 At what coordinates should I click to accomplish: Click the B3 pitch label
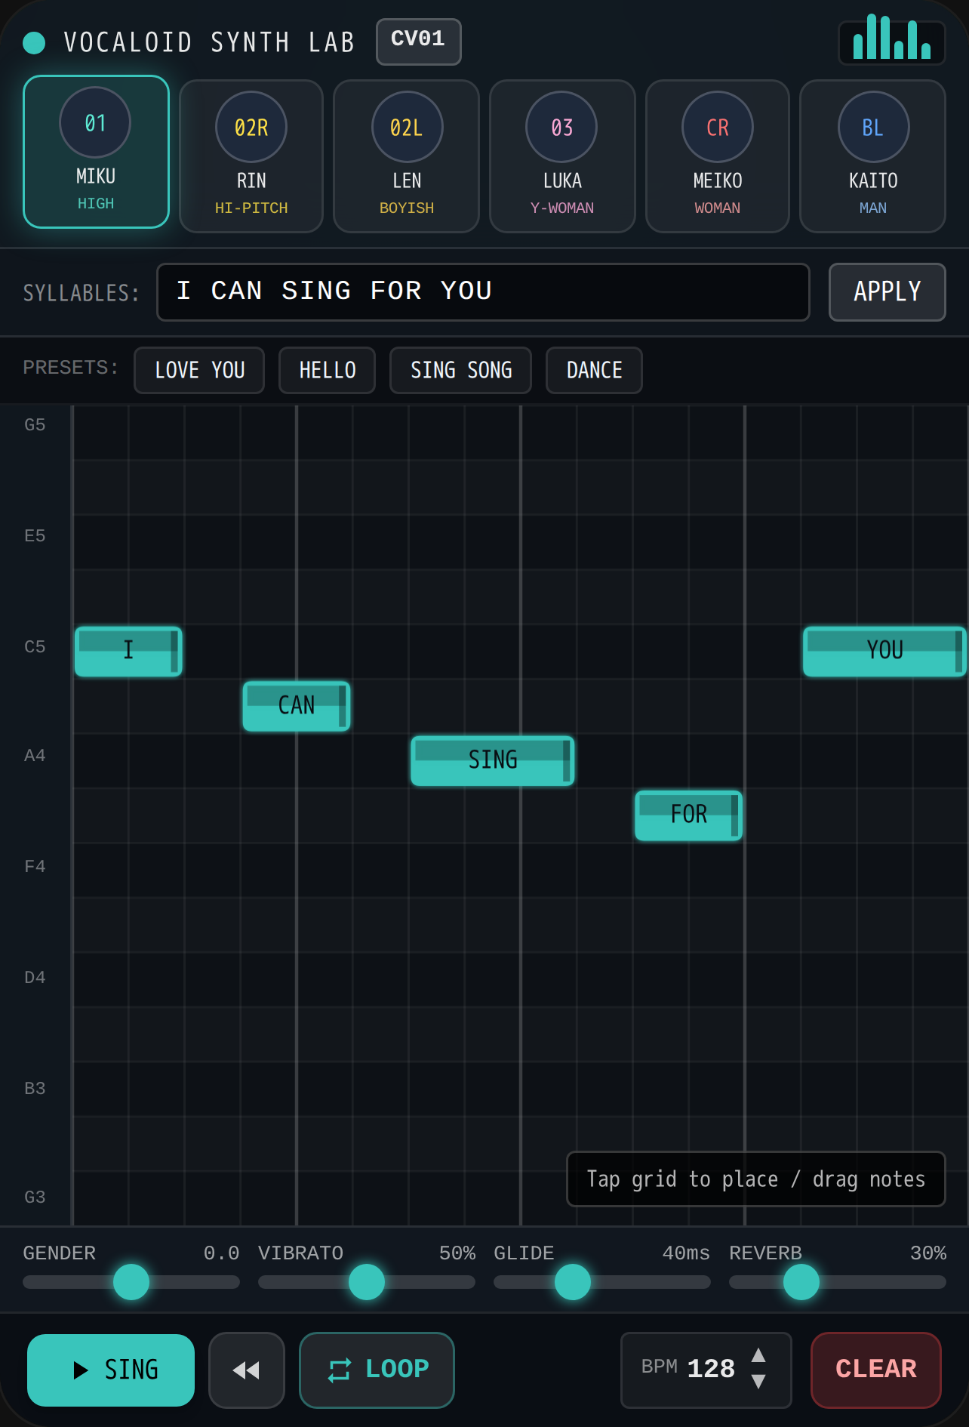(35, 1089)
